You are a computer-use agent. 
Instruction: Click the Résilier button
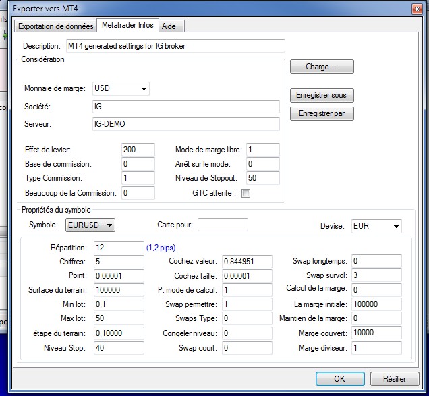[x=395, y=379]
